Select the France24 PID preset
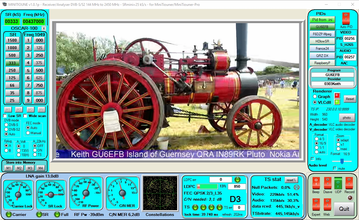359x220 pixels. pyautogui.click(x=322, y=49)
